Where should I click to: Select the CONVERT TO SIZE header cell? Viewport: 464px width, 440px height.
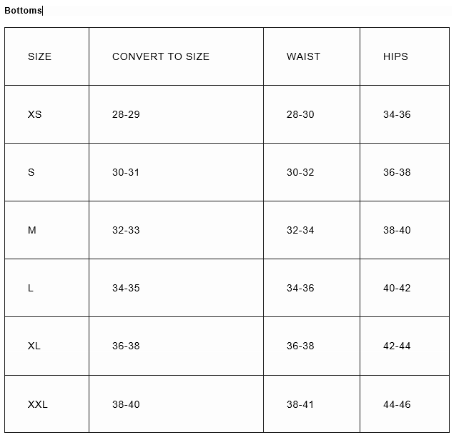176,56
